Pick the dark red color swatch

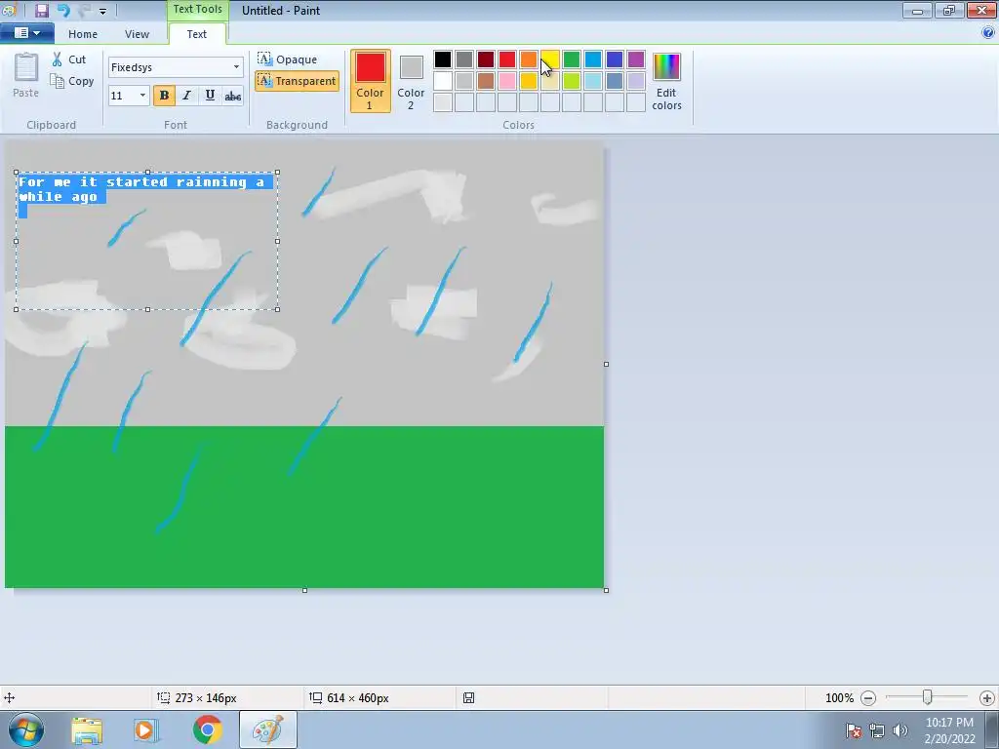click(x=486, y=59)
